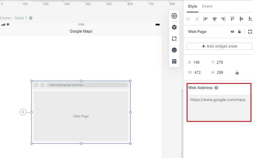Edit the Y position value 276
Screen dimensions: 253x158
[x=220, y=62]
